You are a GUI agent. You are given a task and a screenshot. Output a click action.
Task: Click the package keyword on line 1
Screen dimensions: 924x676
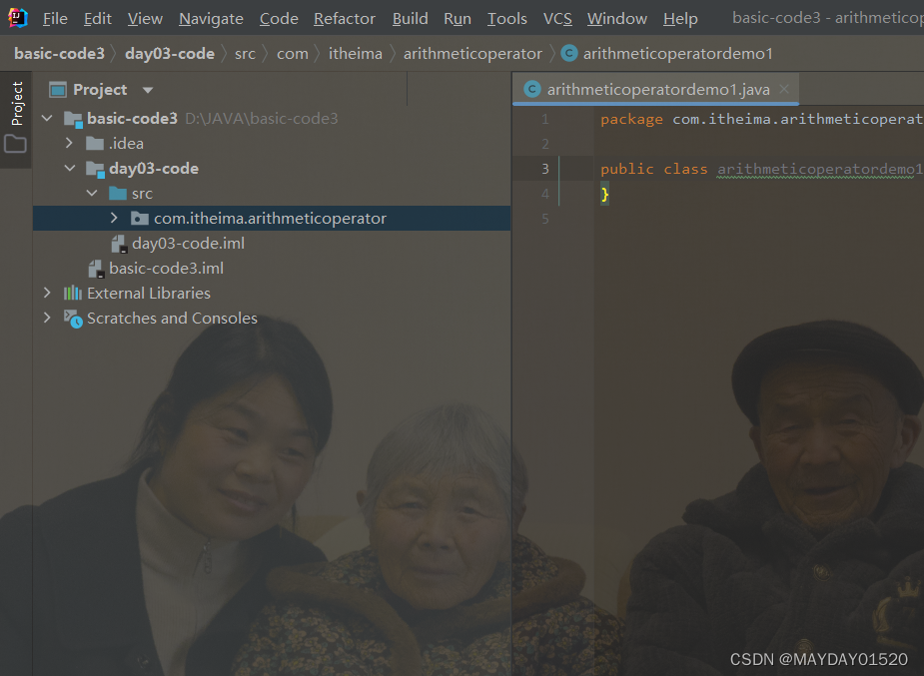click(631, 120)
